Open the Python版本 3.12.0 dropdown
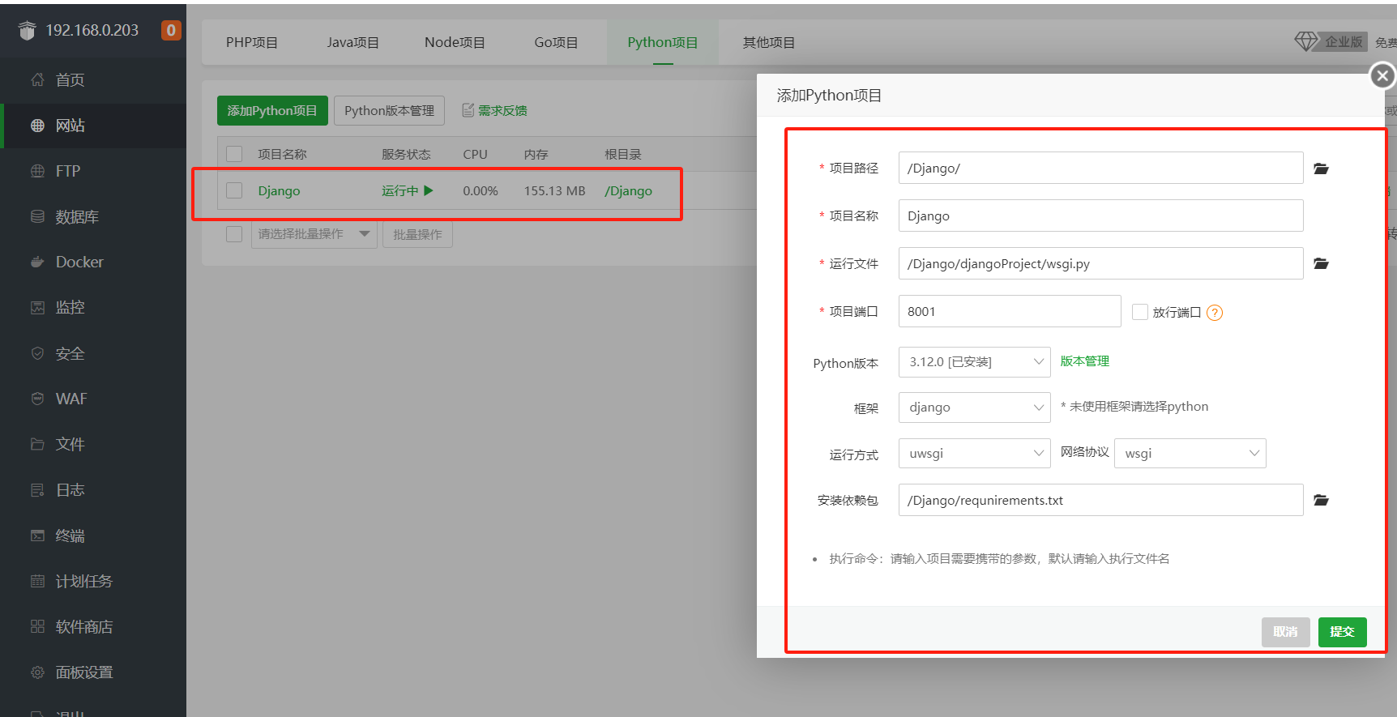Screen dimensions: 1397x717 (974, 362)
